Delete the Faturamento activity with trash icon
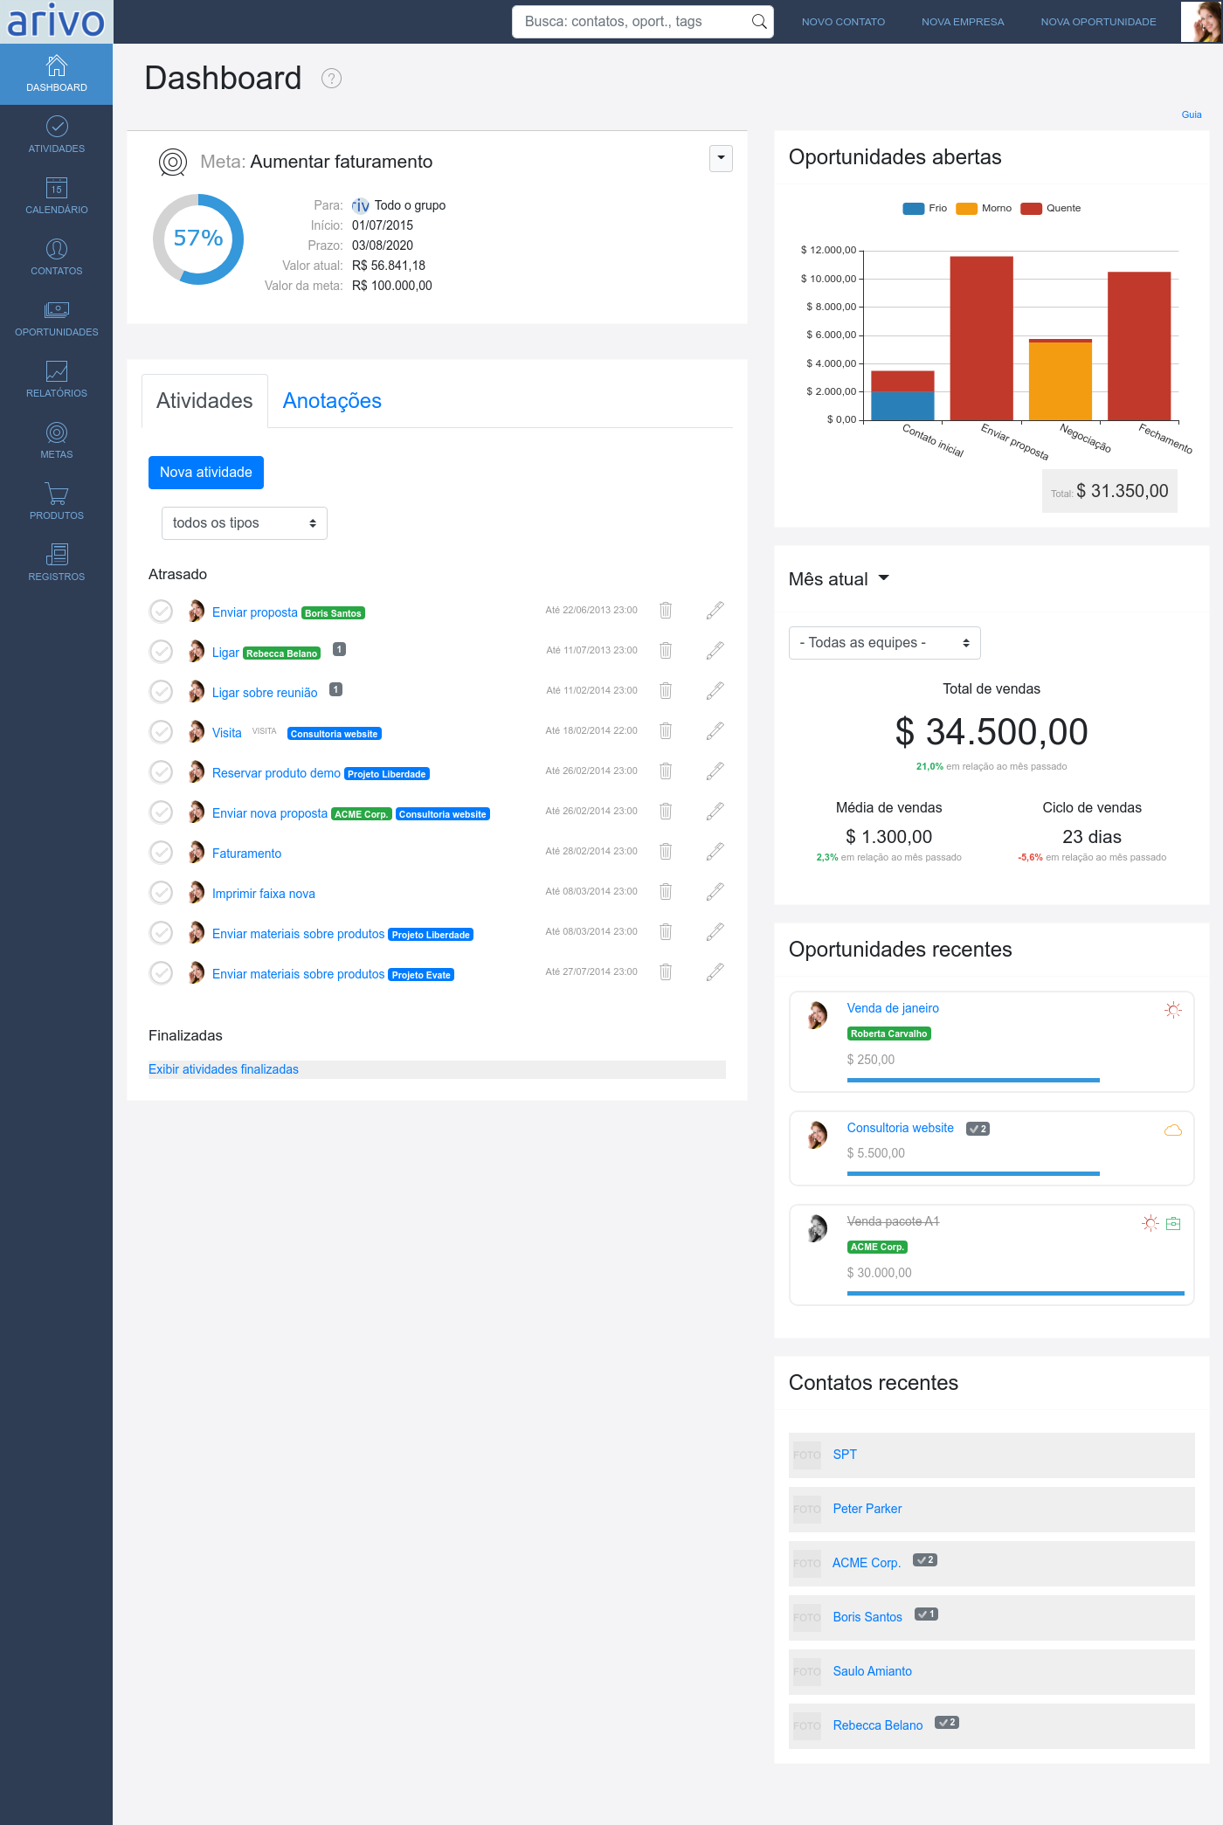Viewport: 1223px width, 1825px height. coord(666,852)
